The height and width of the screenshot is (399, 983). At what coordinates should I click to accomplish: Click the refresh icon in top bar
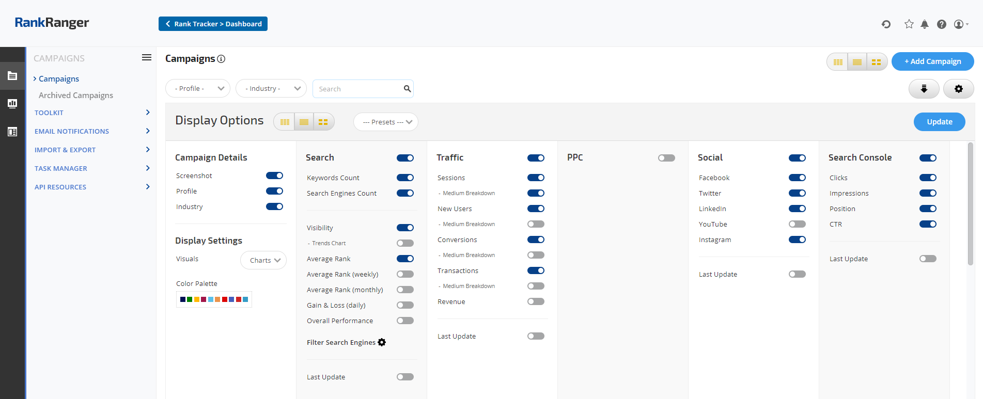[x=886, y=24]
